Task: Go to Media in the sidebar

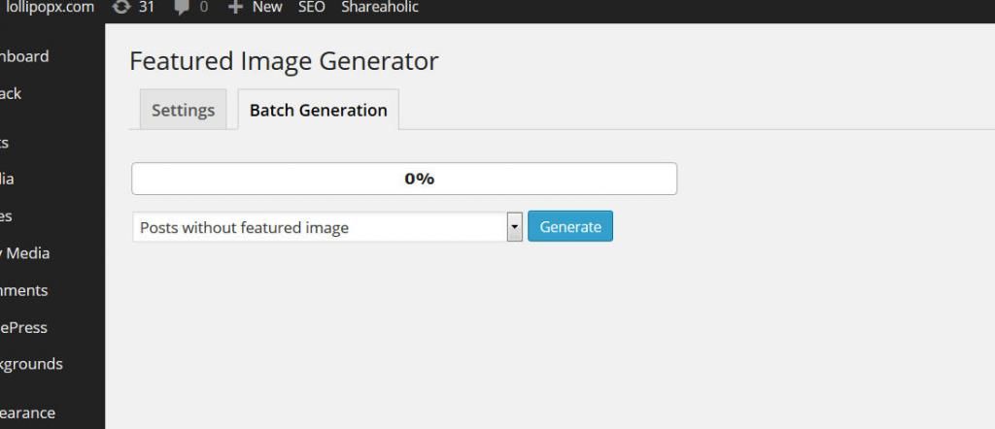Action: [7, 179]
